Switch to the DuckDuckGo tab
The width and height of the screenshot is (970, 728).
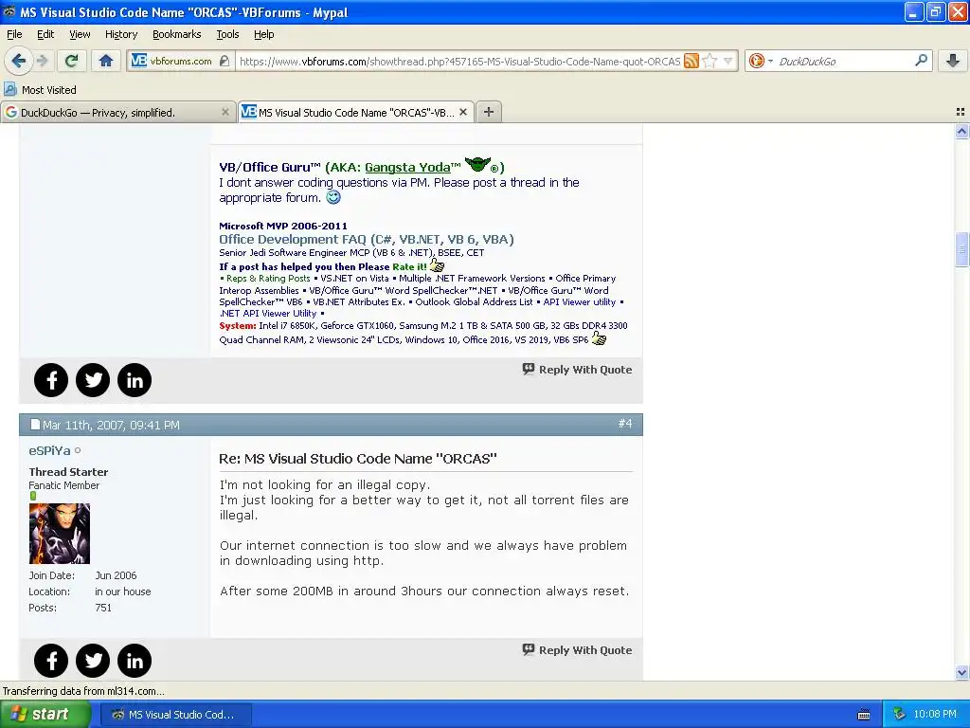coord(117,112)
